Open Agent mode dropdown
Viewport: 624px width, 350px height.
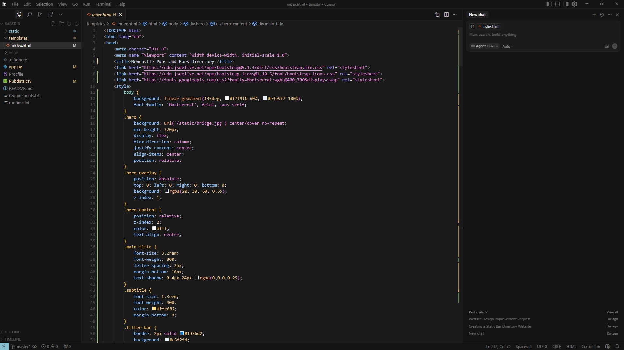[484, 46]
